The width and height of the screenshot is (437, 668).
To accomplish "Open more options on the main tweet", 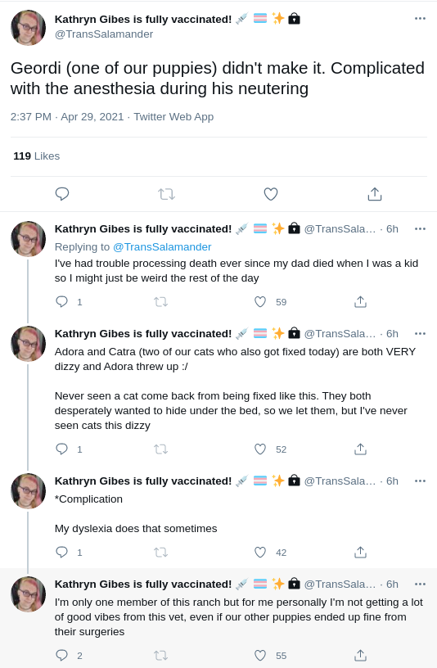I will [420, 18].
